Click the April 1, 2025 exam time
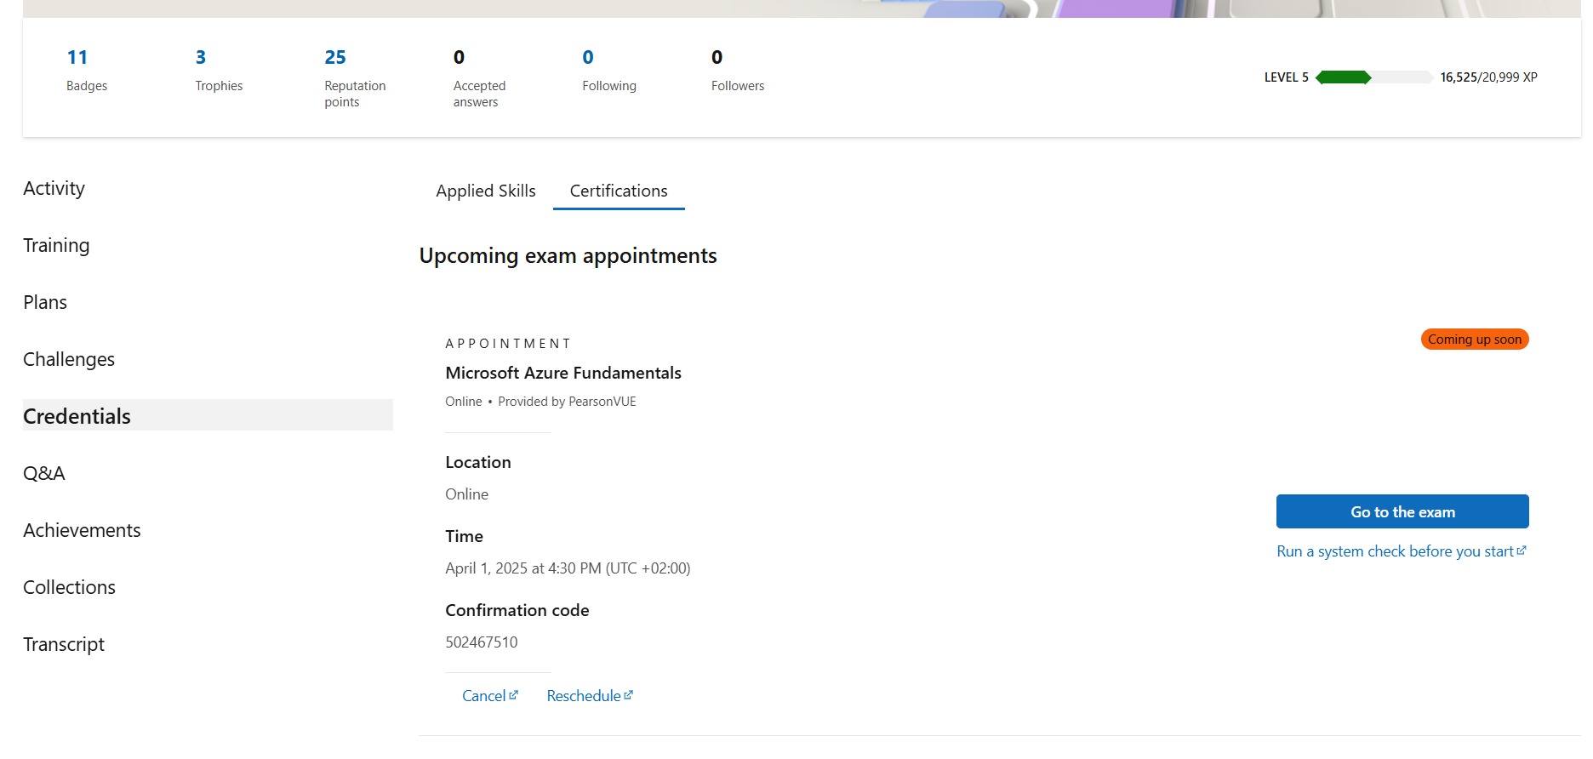This screenshot has height=759, width=1593. pyautogui.click(x=568, y=568)
